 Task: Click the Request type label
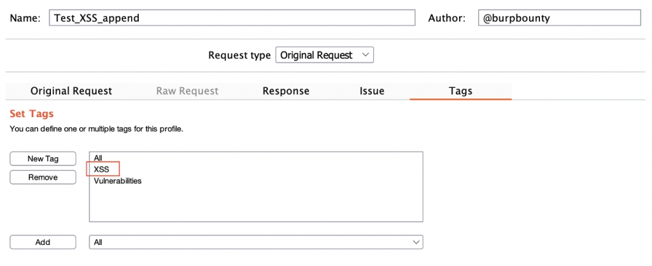pos(239,55)
